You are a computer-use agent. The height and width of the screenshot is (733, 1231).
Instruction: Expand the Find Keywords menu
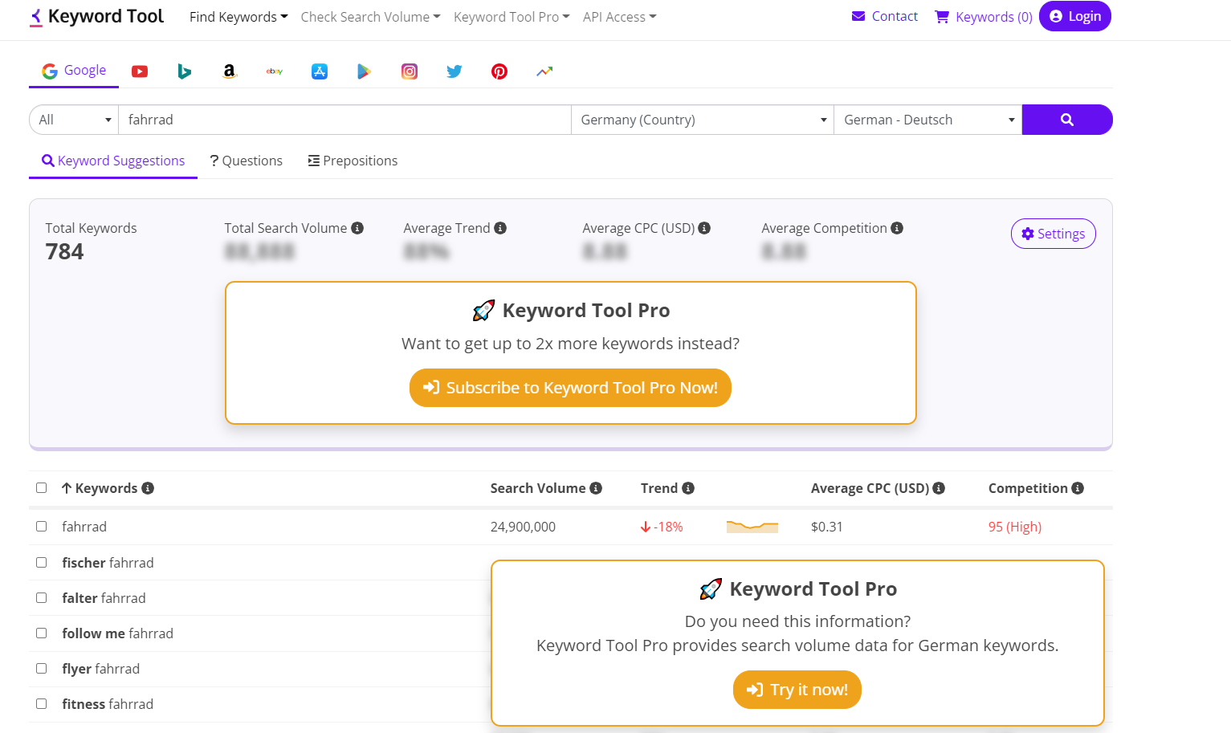pyautogui.click(x=238, y=17)
